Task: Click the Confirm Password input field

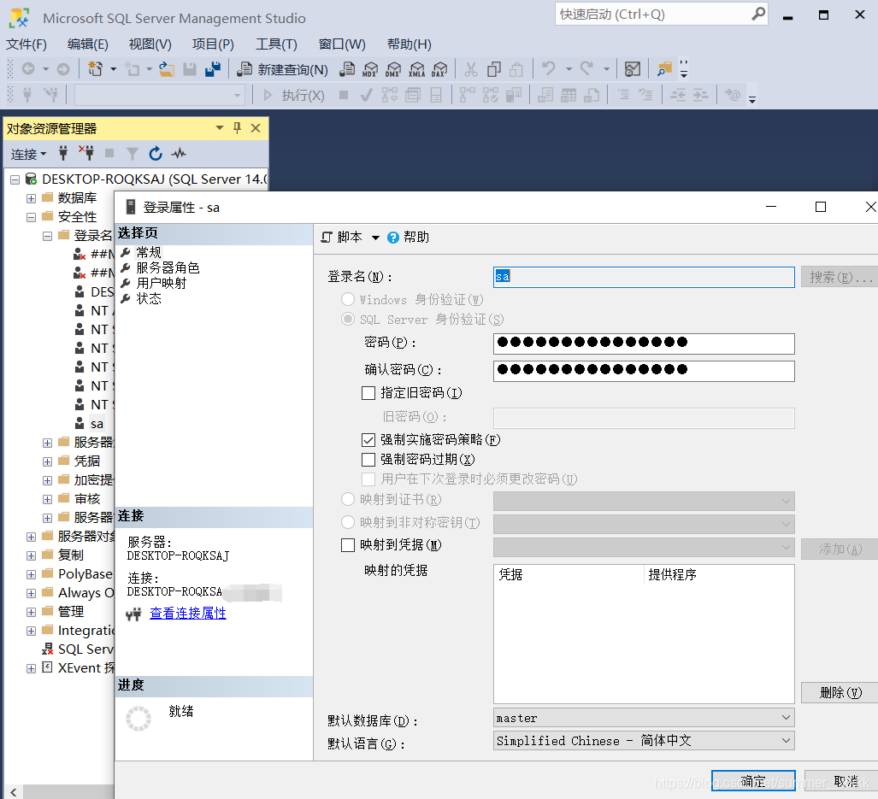Action: pyautogui.click(x=644, y=371)
